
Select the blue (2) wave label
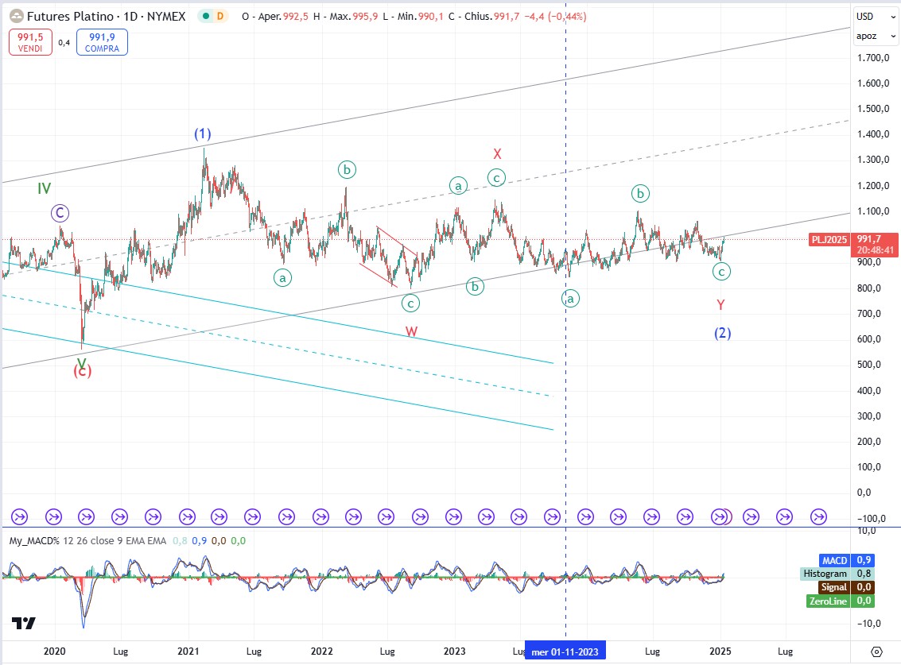coord(722,333)
